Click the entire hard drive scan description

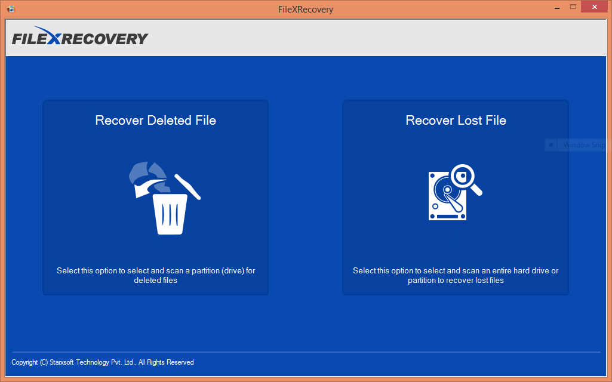(x=456, y=275)
